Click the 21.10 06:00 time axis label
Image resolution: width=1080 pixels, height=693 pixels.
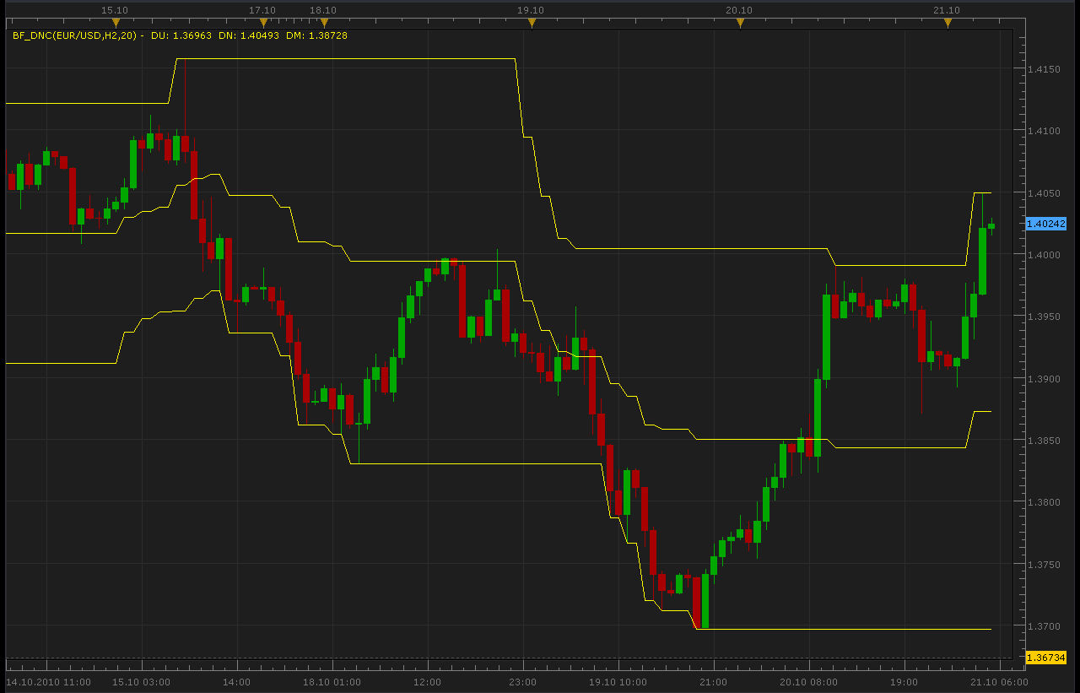coord(1000,682)
